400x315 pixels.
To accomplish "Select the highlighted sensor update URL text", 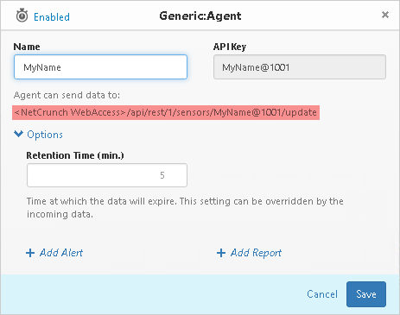I will pyautogui.click(x=166, y=112).
